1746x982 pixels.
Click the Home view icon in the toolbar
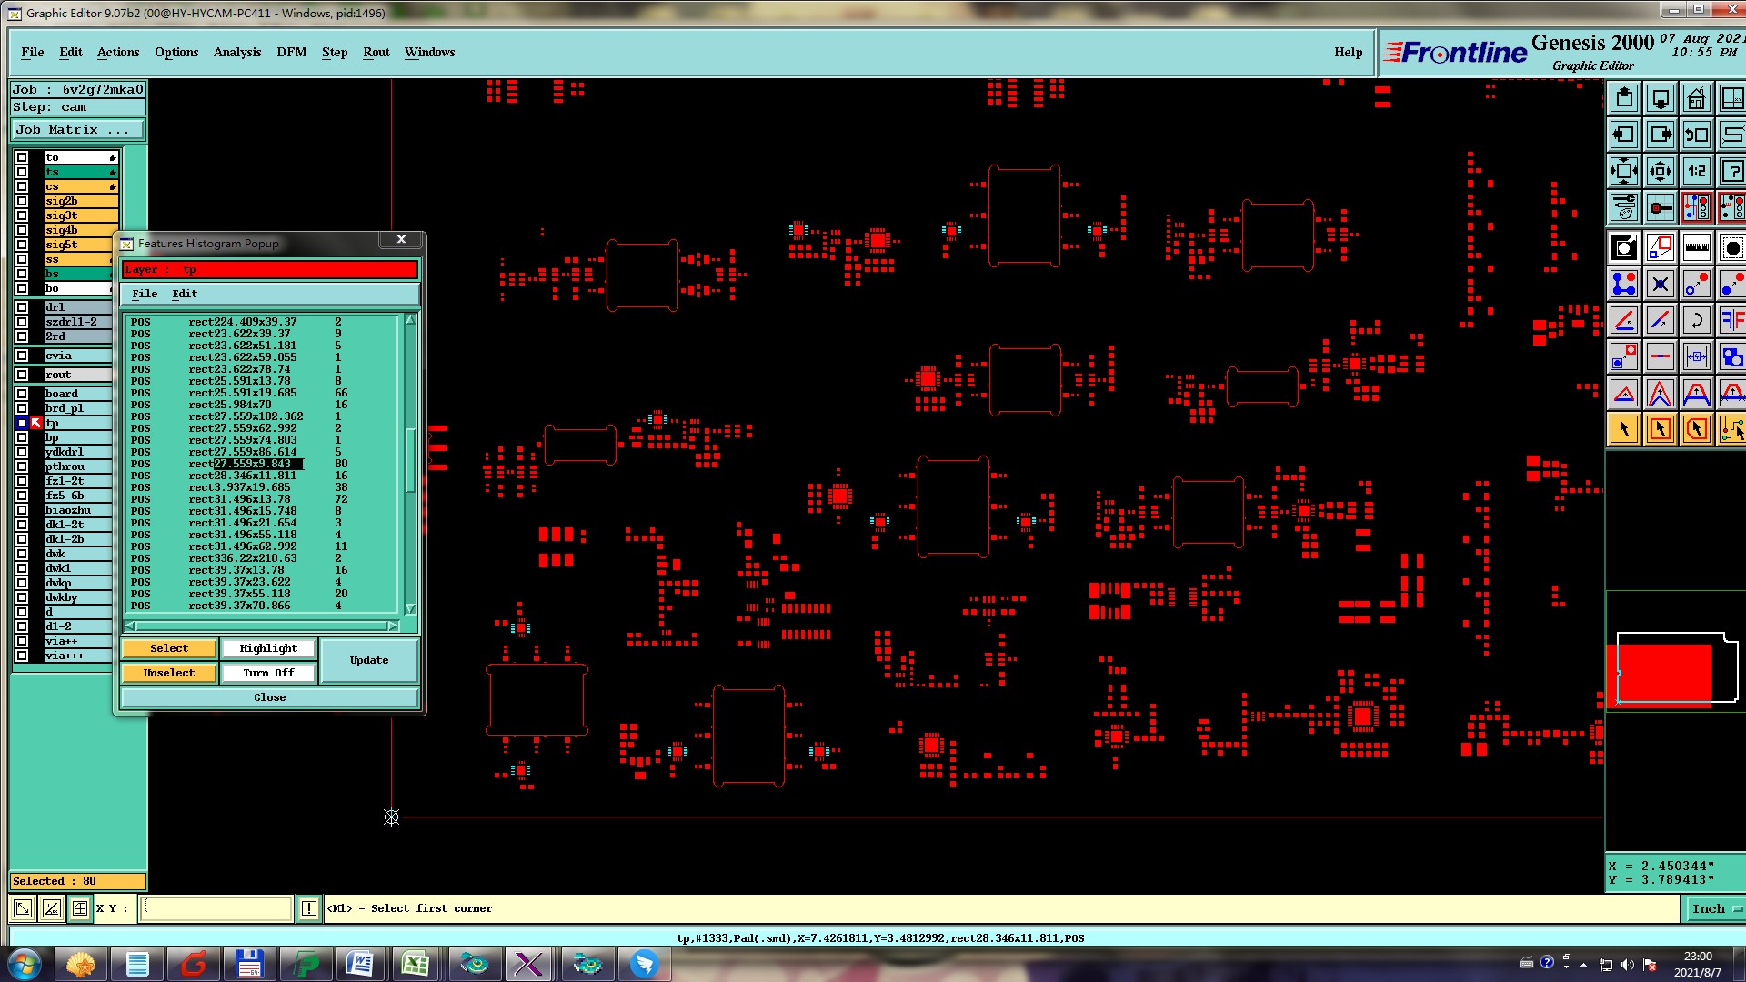pos(1696,98)
